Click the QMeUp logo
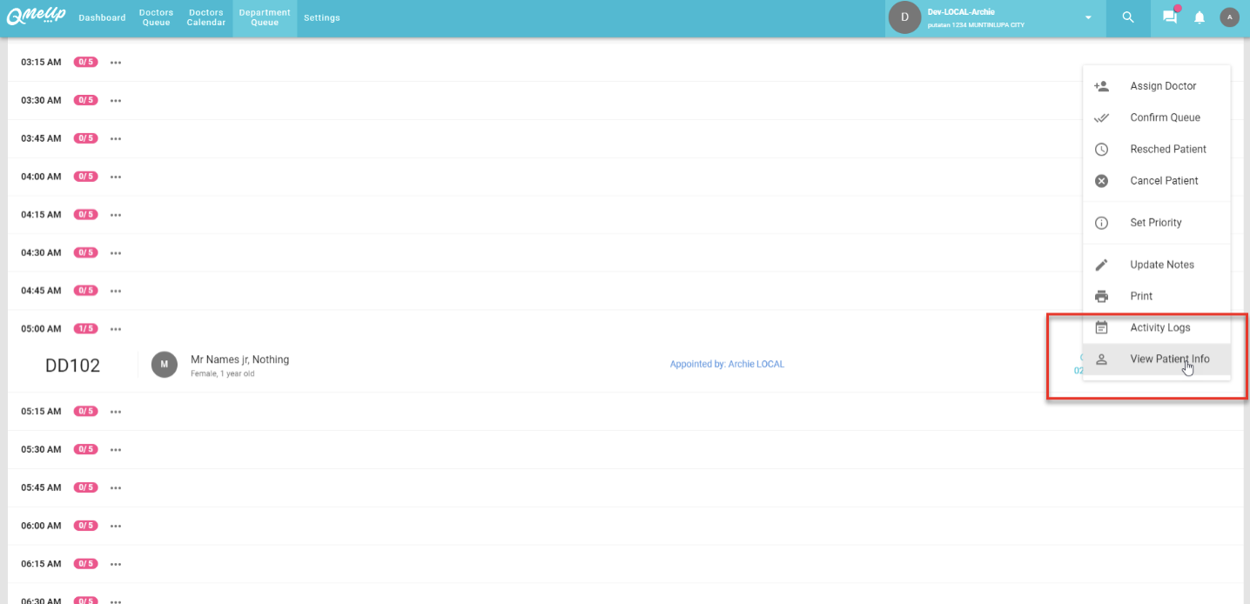 (36, 17)
